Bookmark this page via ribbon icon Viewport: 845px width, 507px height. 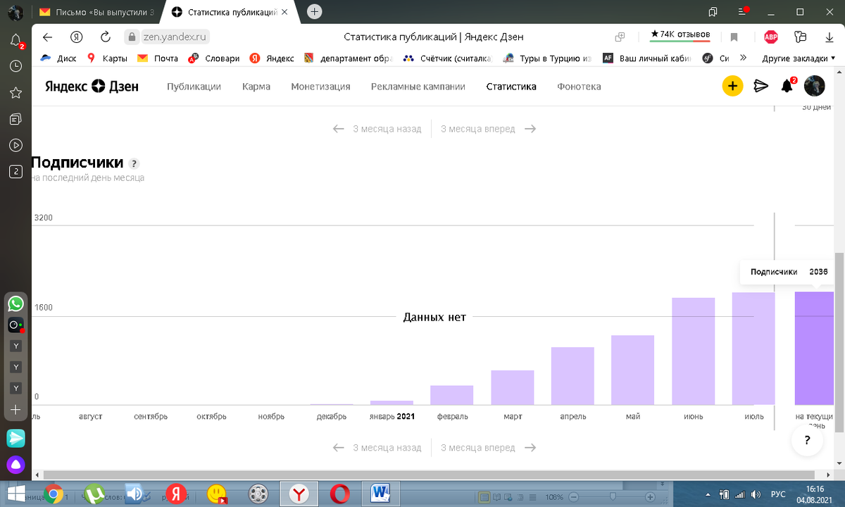tap(734, 37)
